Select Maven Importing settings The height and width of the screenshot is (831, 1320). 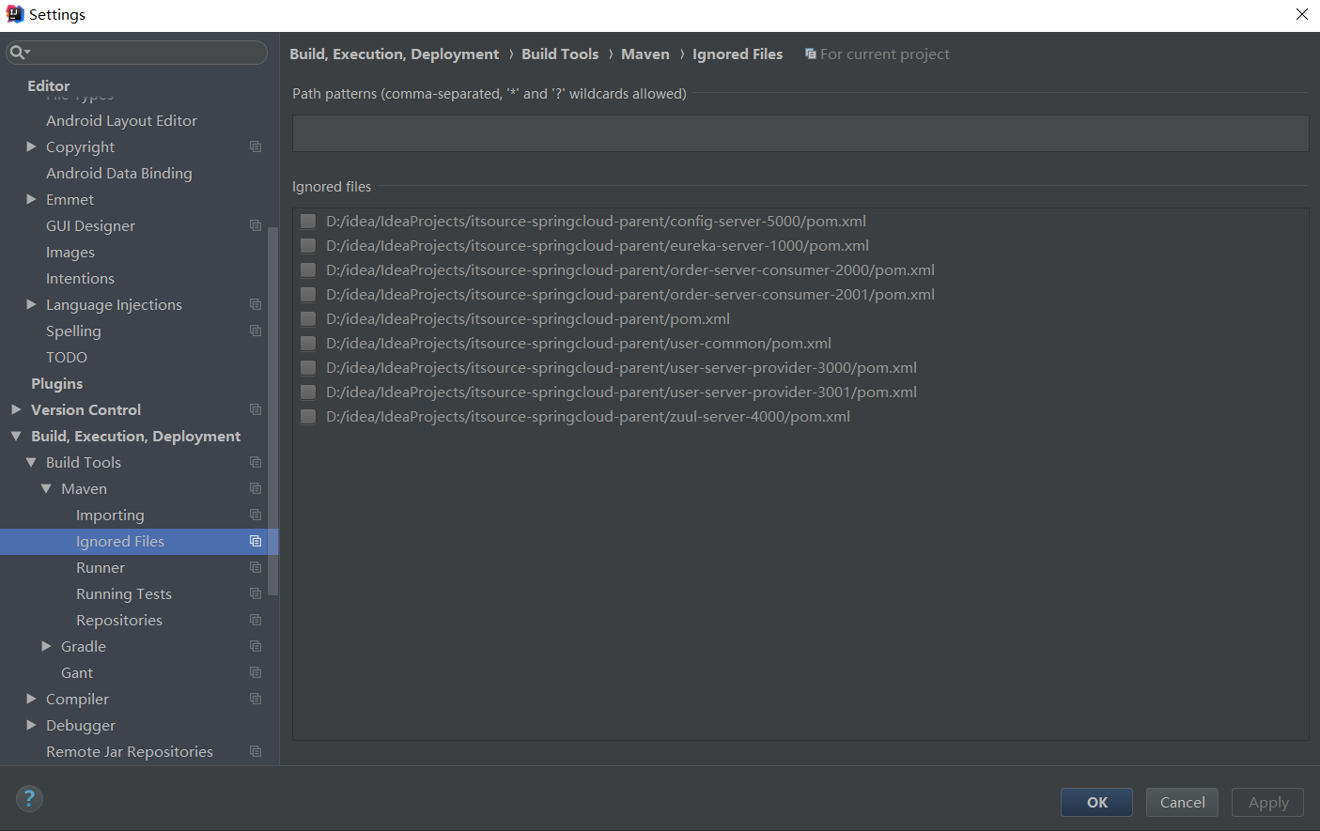(110, 515)
